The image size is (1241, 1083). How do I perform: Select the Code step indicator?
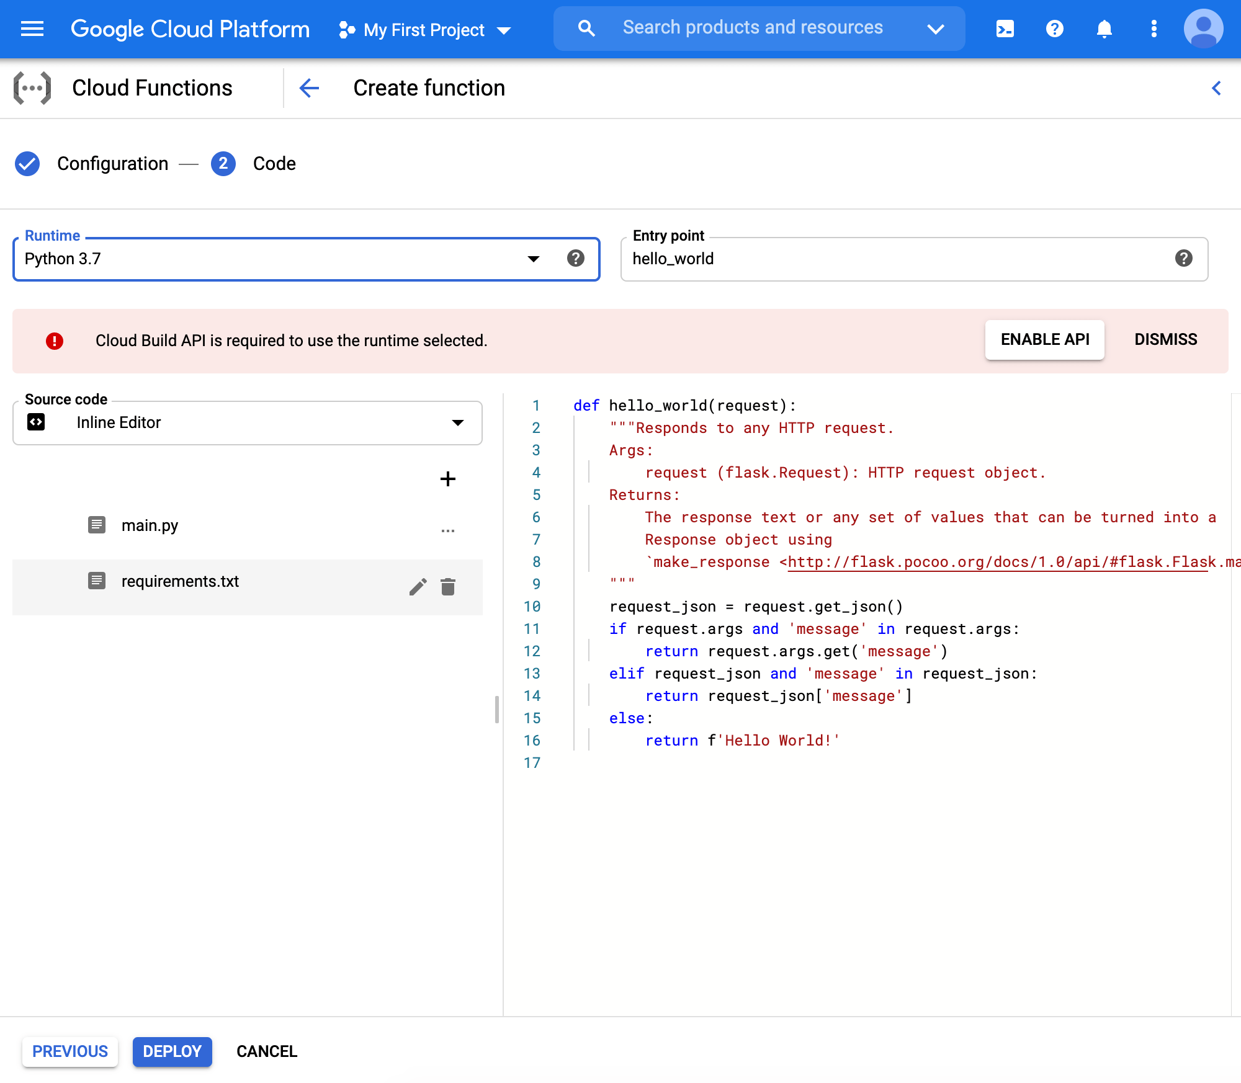(x=223, y=164)
